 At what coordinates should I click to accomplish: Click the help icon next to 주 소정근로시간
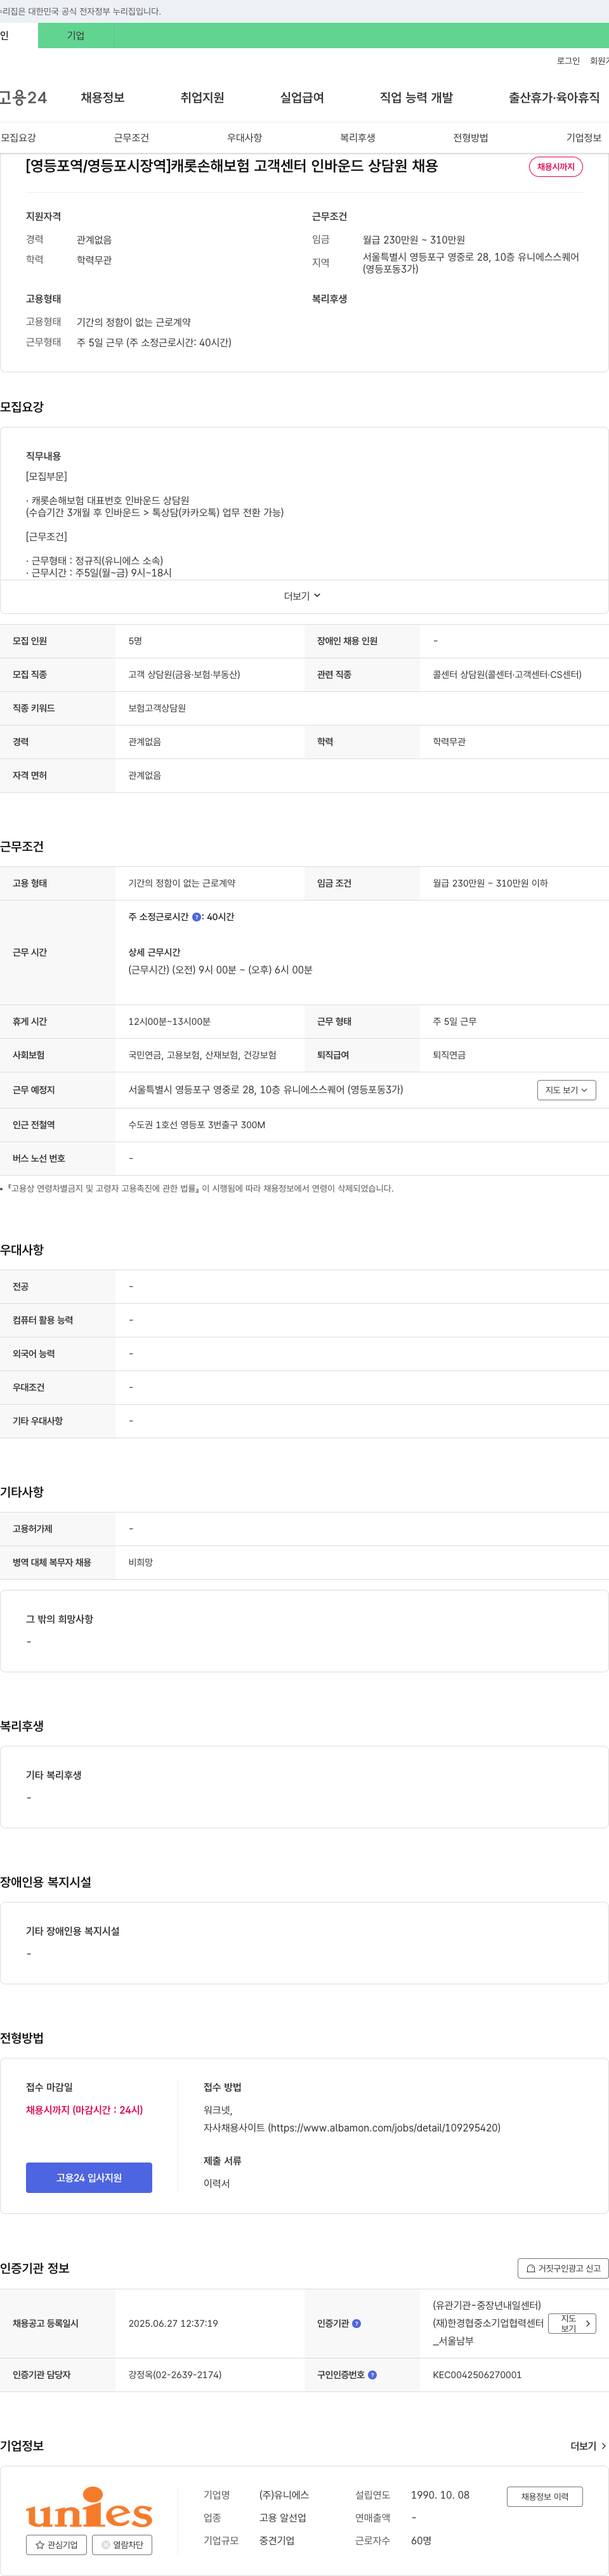(x=196, y=917)
